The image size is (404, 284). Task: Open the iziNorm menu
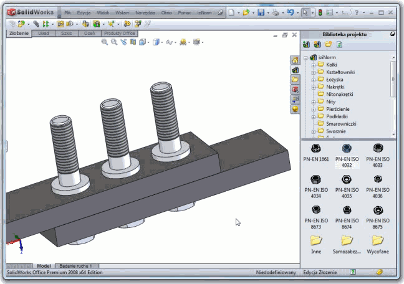204,12
